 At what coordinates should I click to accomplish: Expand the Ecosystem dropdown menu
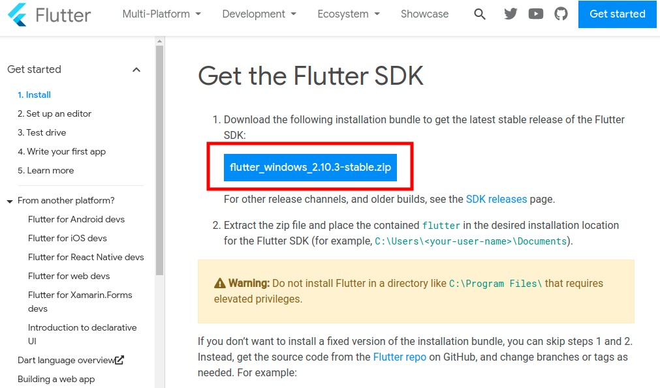[349, 14]
